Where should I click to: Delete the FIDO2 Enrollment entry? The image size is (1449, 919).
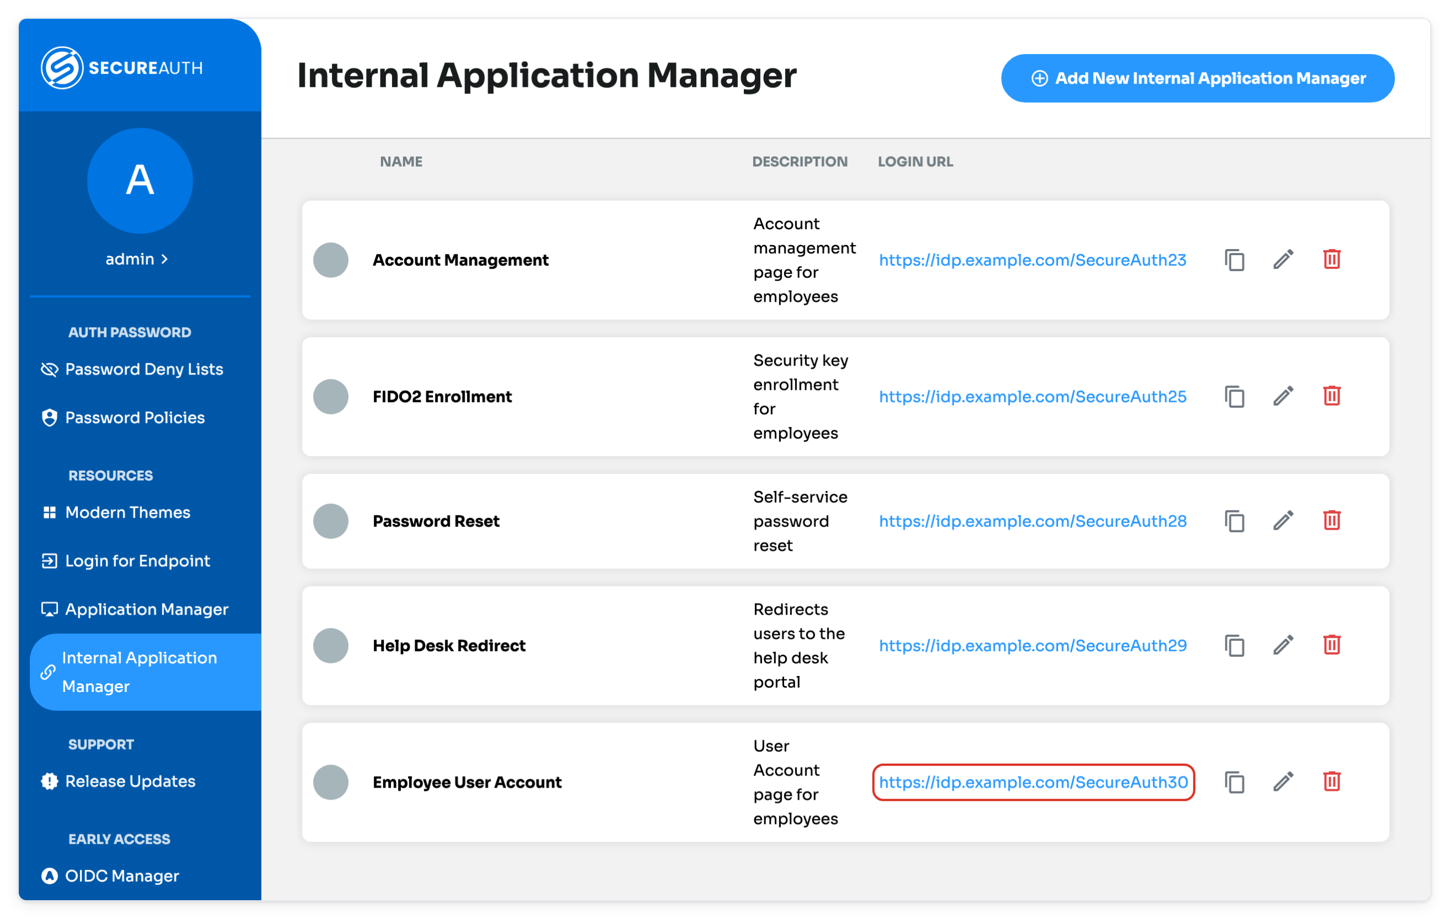click(x=1332, y=396)
